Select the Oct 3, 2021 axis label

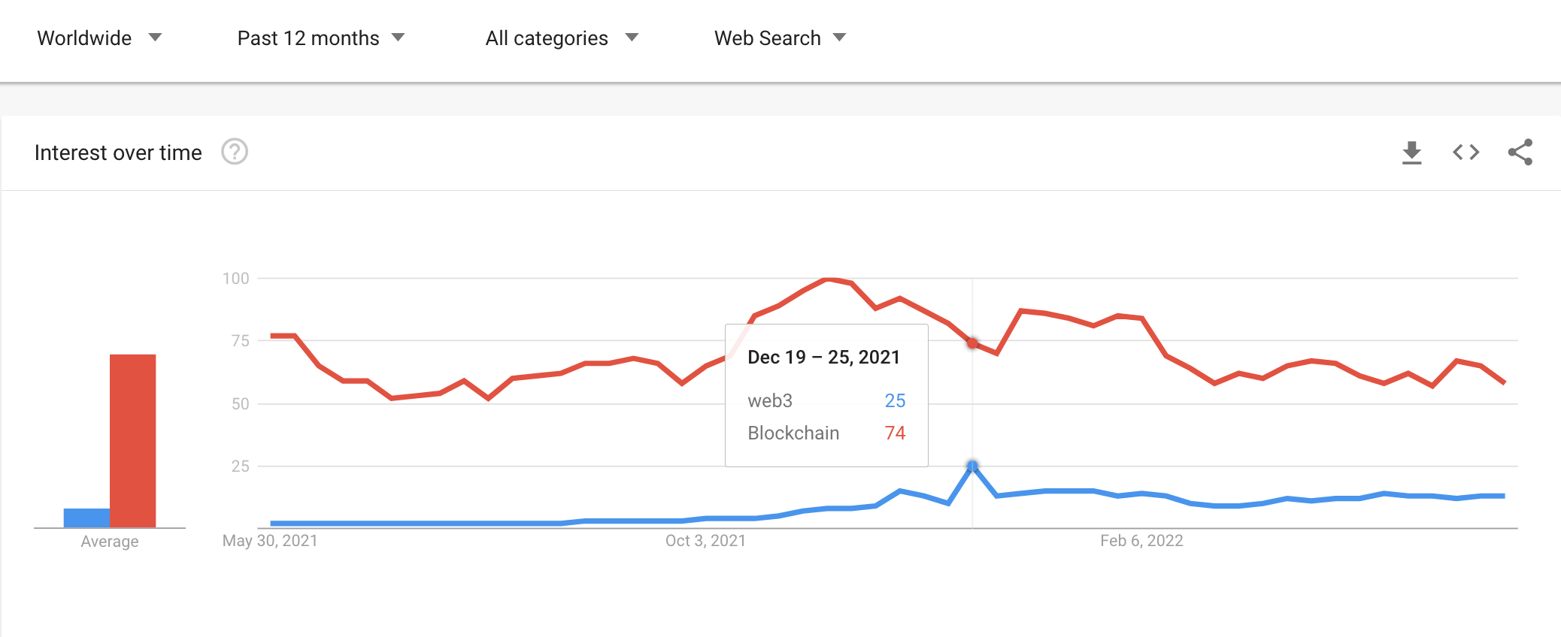705,541
